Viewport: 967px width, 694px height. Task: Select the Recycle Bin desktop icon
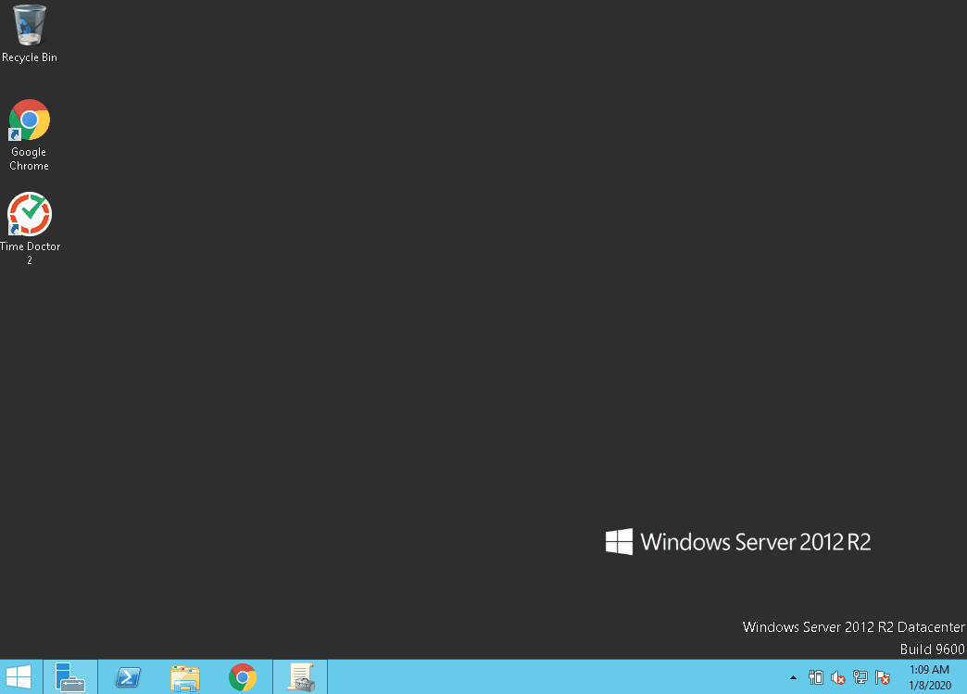point(29,34)
